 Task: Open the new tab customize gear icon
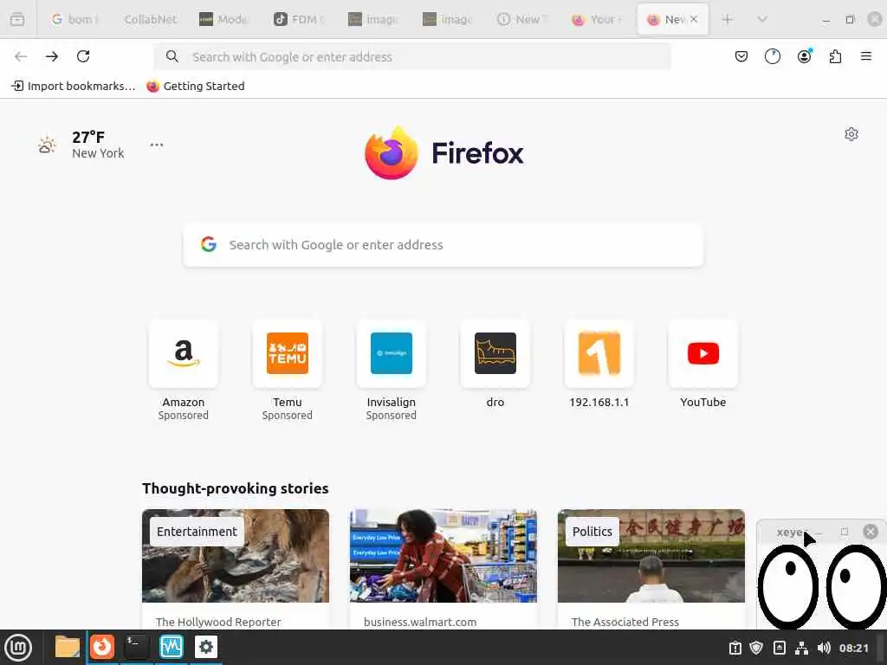coord(851,134)
